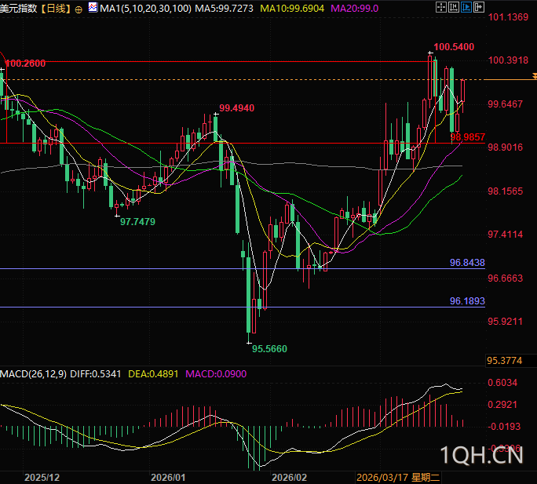Click the 97.4114 price axis value
The height and width of the screenshot is (484, 537).
tap(505, 235)
